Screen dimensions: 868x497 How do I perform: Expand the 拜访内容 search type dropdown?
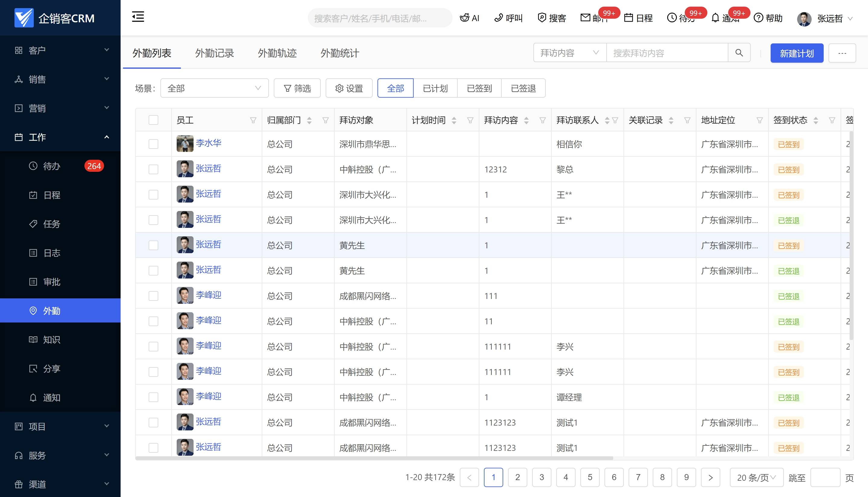pyautogui.click(x=569, y=52)
